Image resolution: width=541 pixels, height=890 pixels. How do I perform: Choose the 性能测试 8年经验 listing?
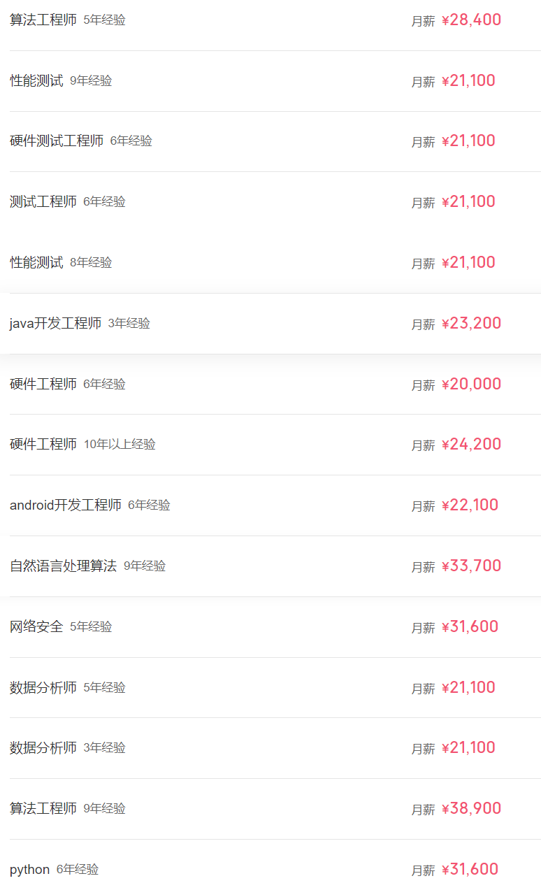click(x=36, y=263)
